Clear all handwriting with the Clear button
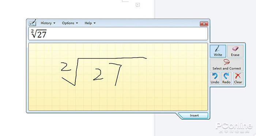Viewport: 256px width, 136px height. click(238, 78)
